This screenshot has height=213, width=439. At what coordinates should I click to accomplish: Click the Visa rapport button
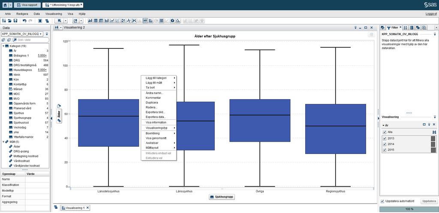click(27, 5)
